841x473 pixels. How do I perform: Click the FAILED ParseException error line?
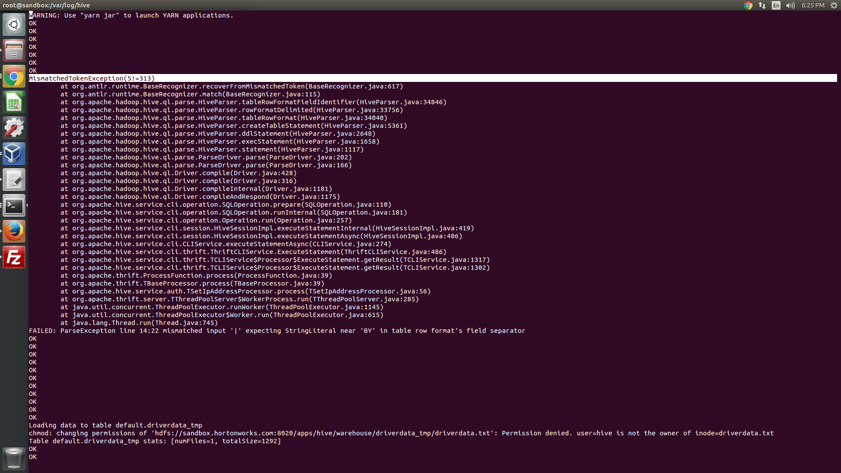click(x=277, y=331)
